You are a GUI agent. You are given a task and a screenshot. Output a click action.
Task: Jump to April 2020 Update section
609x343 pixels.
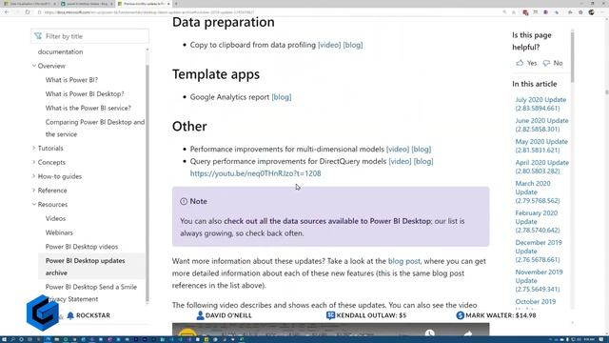542,167
